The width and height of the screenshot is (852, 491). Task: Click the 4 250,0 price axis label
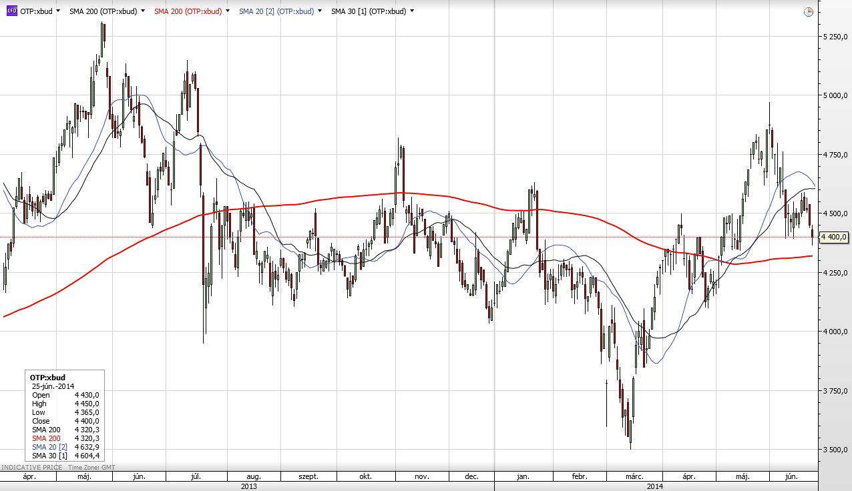click(x=835, y=272)
